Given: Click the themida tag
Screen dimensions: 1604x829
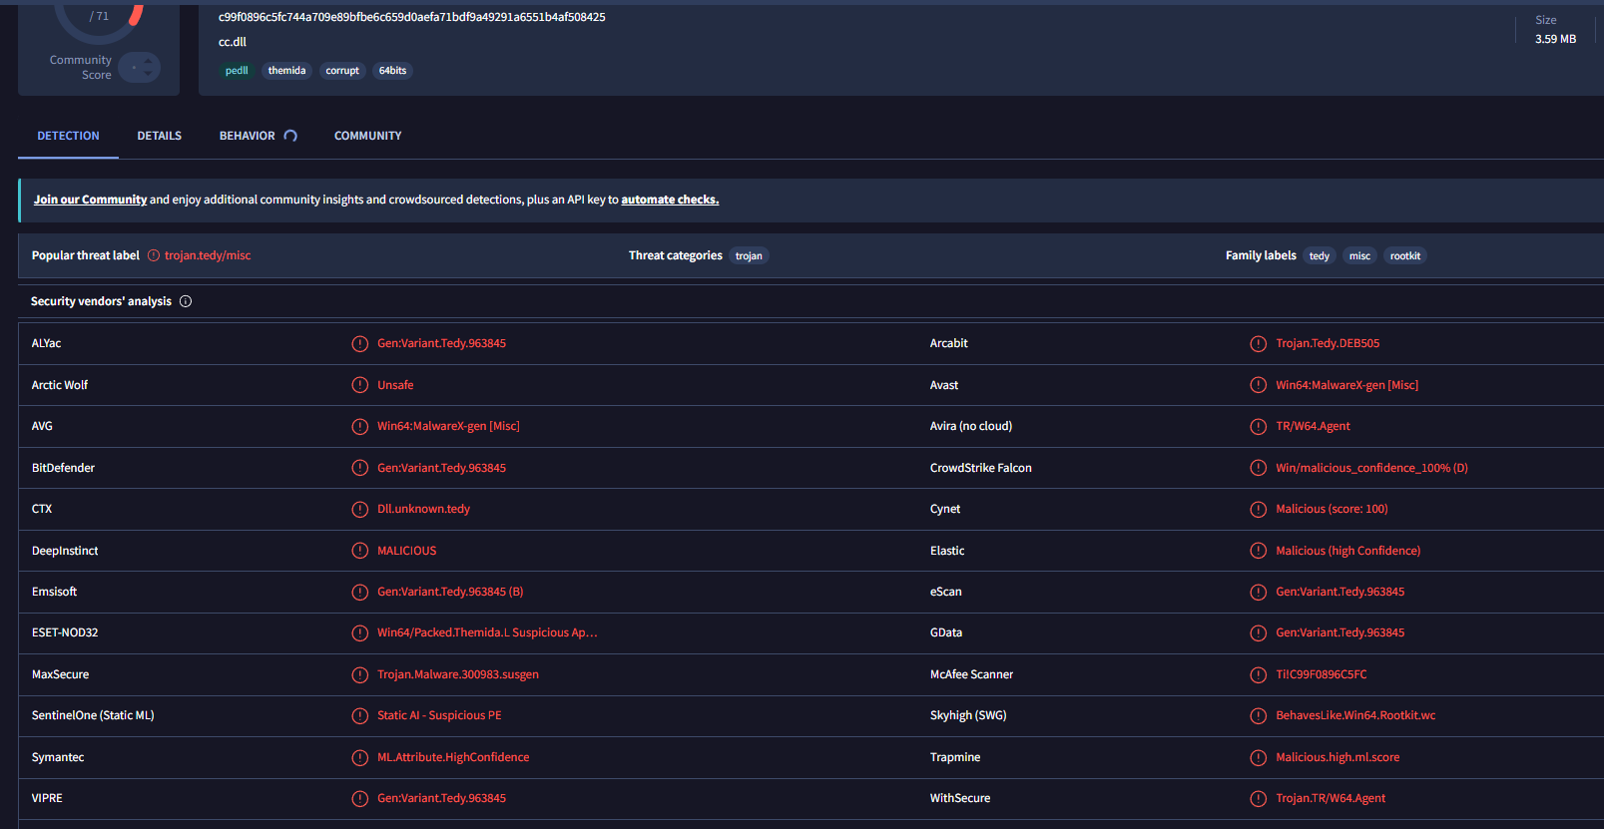Looking at the screenshot, I should pyautogui.click(x=286, y=71).
